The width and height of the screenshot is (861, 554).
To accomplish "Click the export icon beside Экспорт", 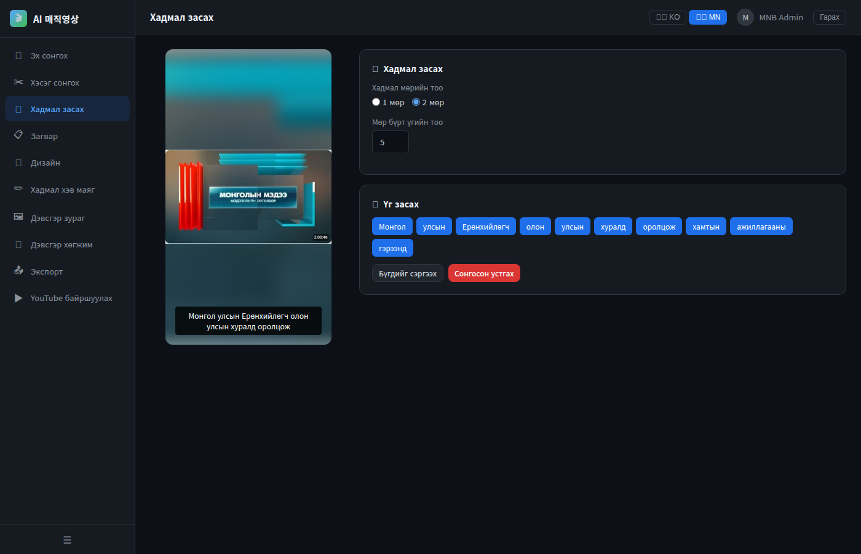I will 18,271.
